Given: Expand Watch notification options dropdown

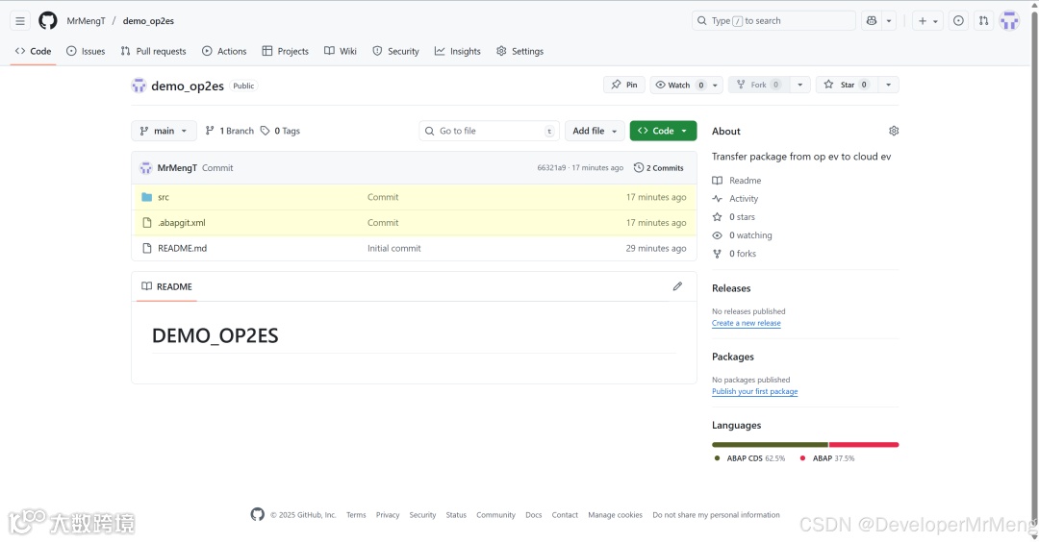Looking at the screenshot, I should pyautogui.click(x=715, y=85).
